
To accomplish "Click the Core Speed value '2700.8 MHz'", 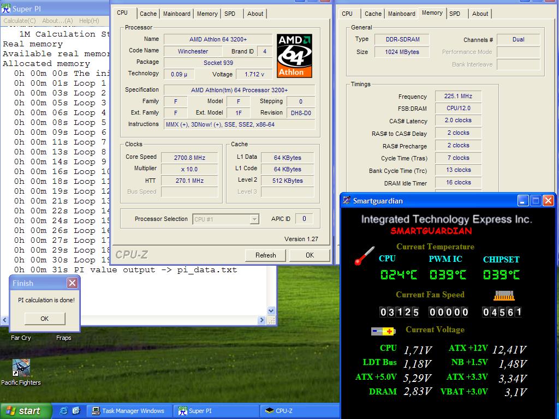I will tap(189, 158).
